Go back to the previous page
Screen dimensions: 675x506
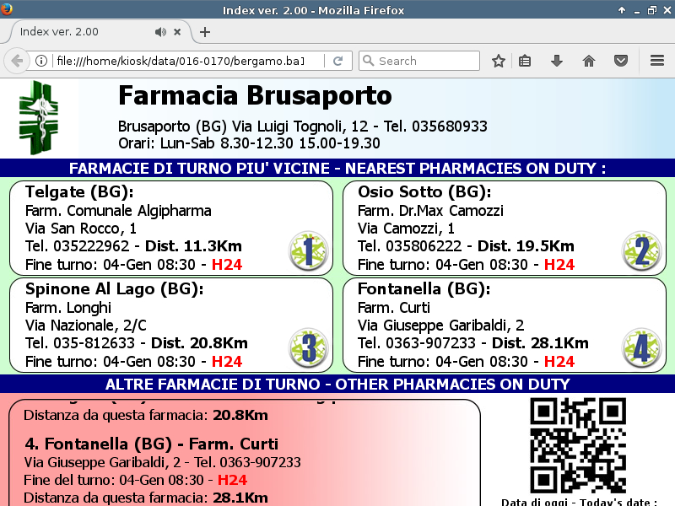click(x=17, y=61)
